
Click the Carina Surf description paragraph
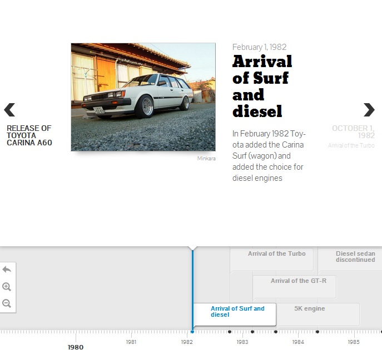pos(269,156)
